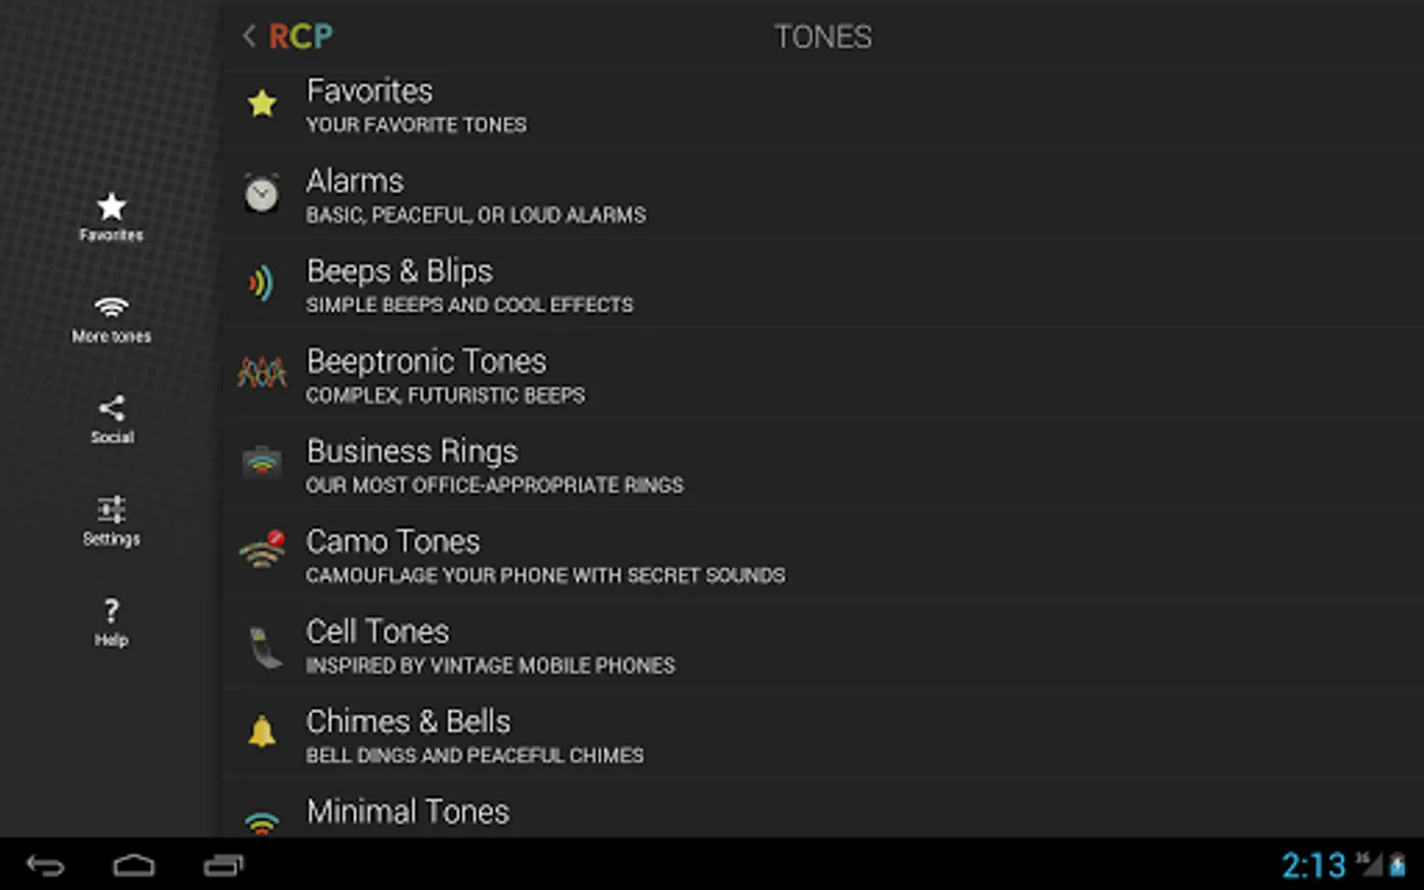The width and height of the screenshot is (1424, 890).
Task: Open Settings sliders icon in sidebar
Action: click(112, 510)
